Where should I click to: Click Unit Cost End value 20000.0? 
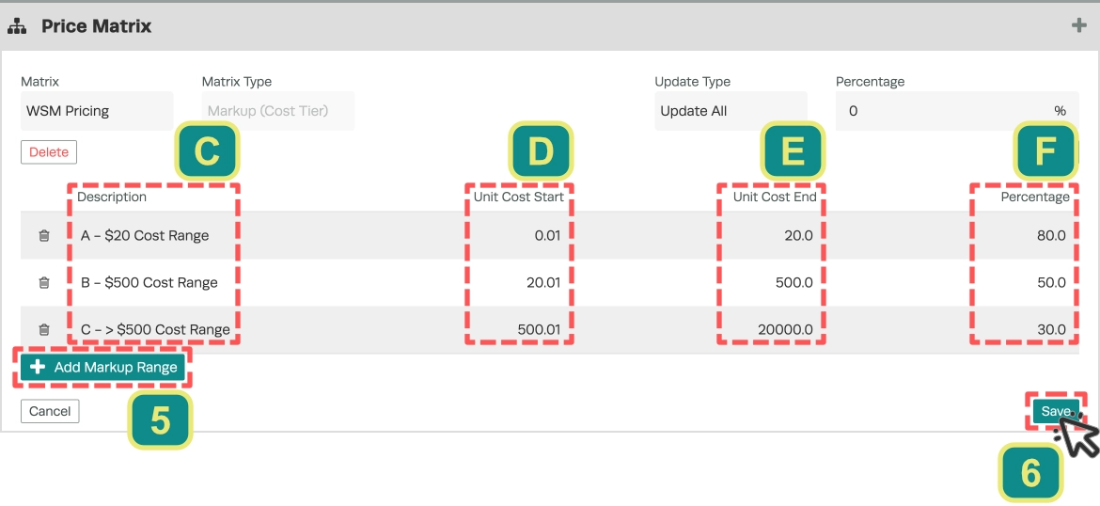(786, 329)
